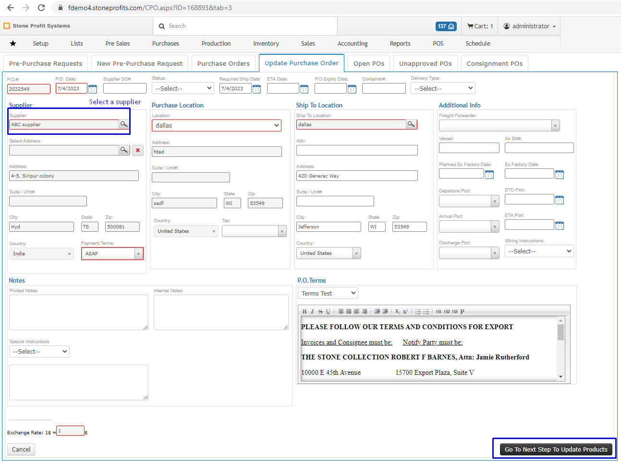
Task: Click the Stone Profit Systems logo
Action: [x=37, y=26]
